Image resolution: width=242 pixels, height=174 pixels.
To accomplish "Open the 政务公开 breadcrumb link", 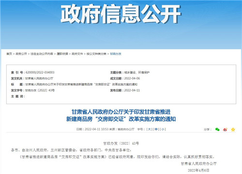I will pos(21,54).
